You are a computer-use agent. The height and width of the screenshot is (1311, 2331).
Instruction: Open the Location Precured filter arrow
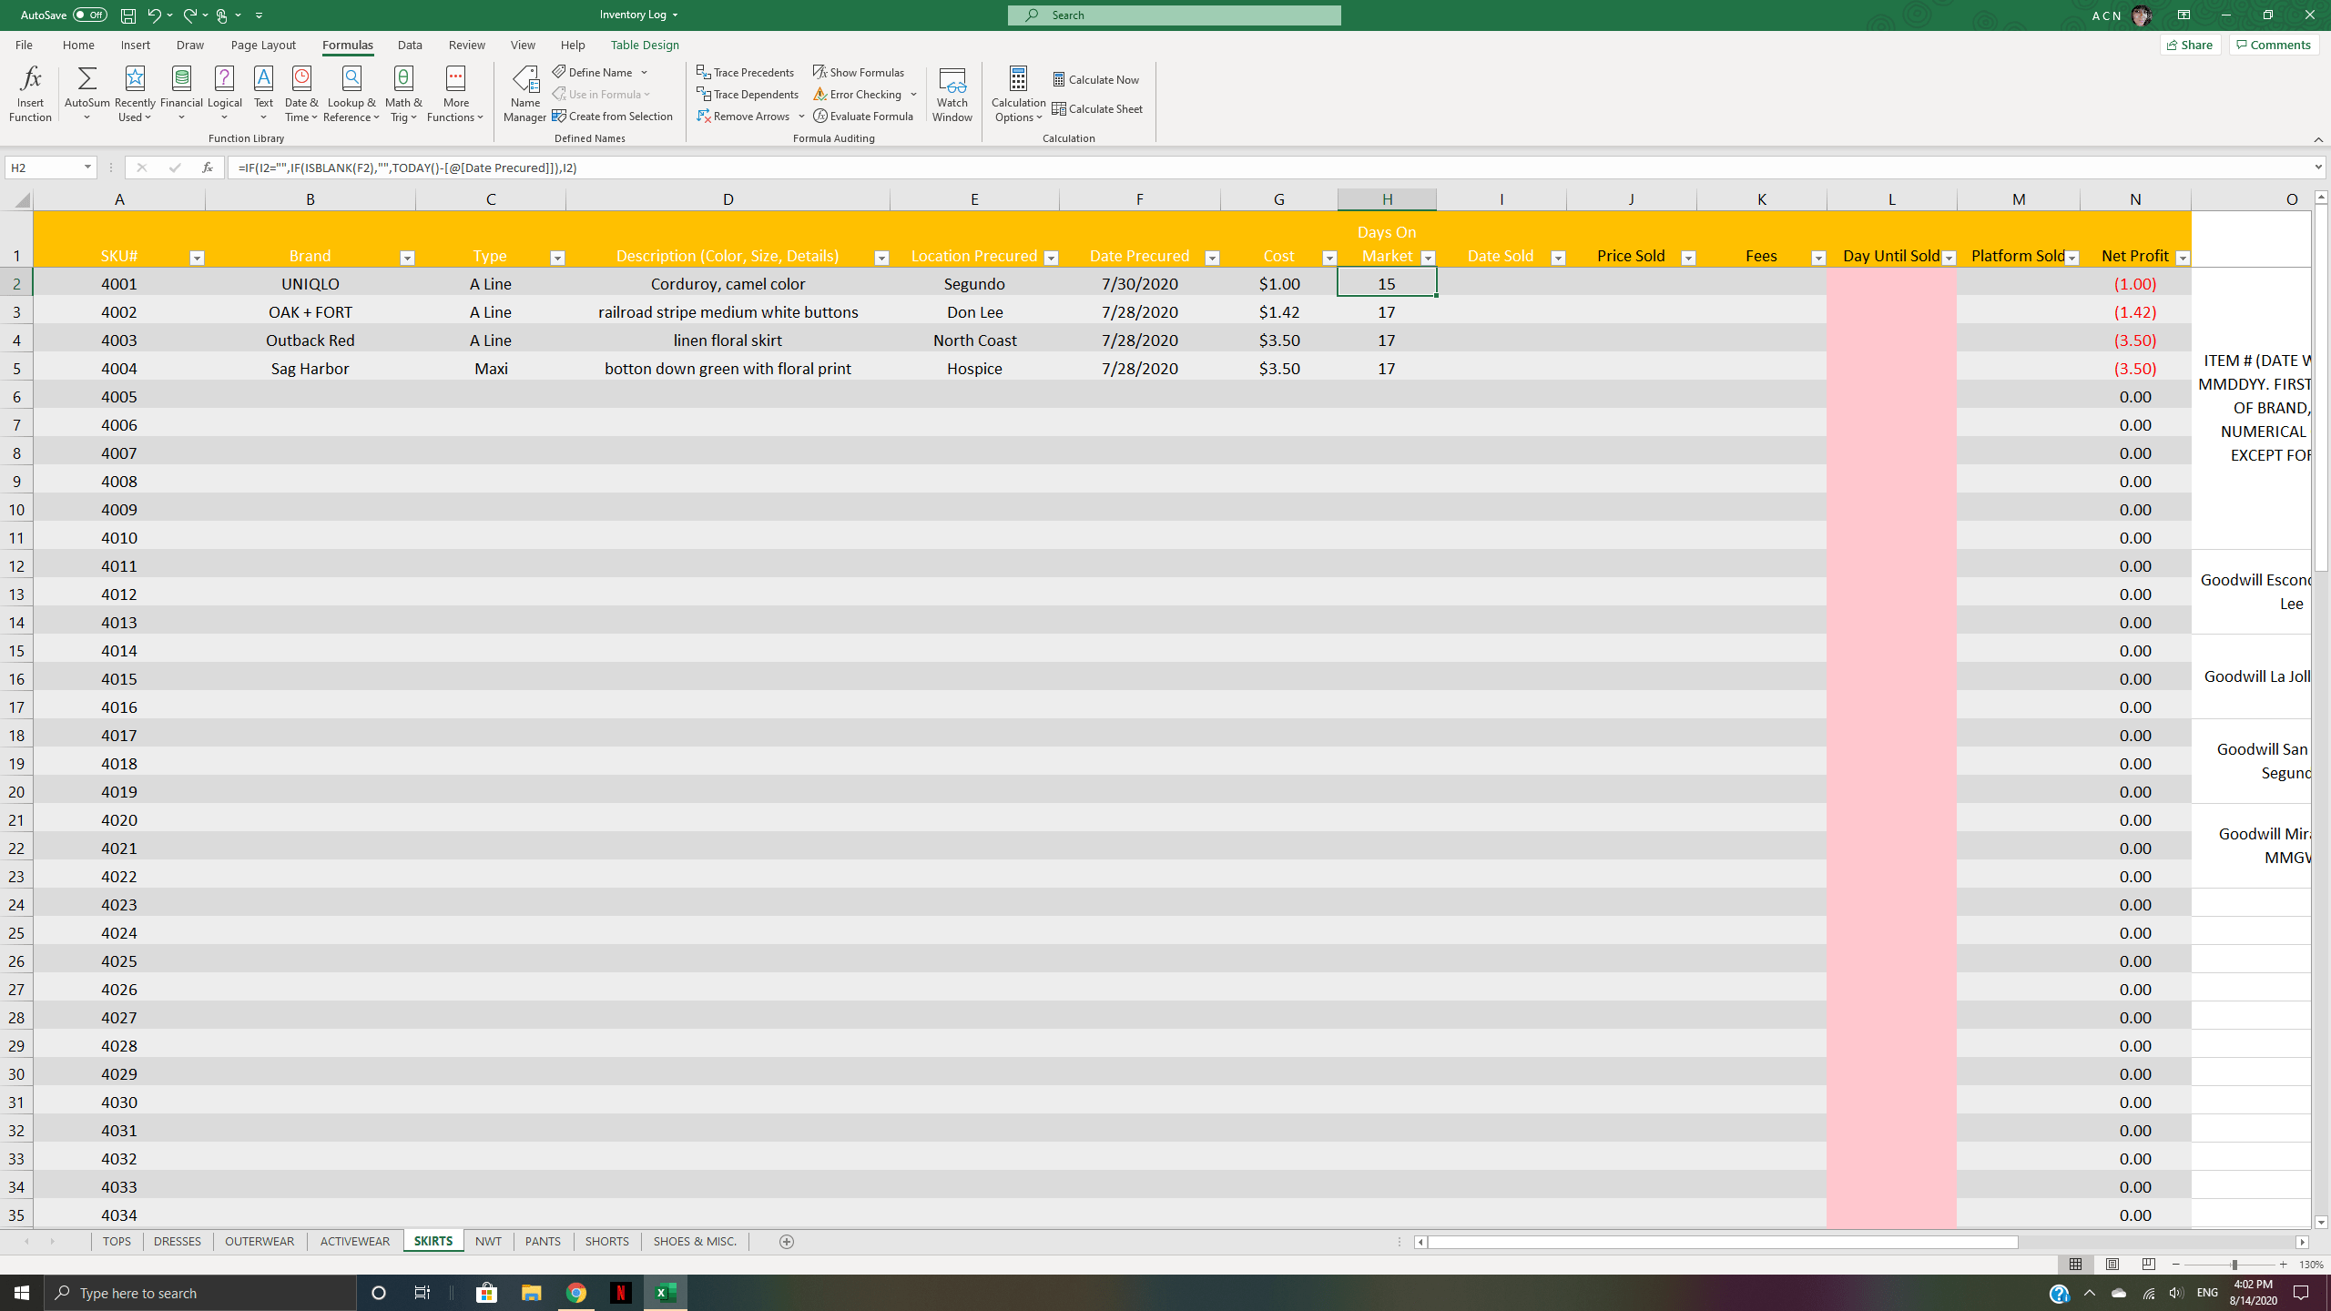pyautogui.click(x=1051, y=258)
